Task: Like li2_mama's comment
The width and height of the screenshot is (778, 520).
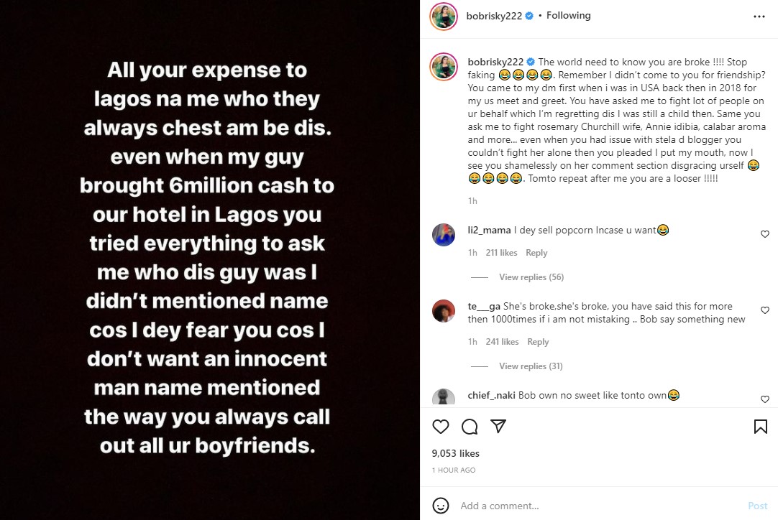Action: click(764, 234)
